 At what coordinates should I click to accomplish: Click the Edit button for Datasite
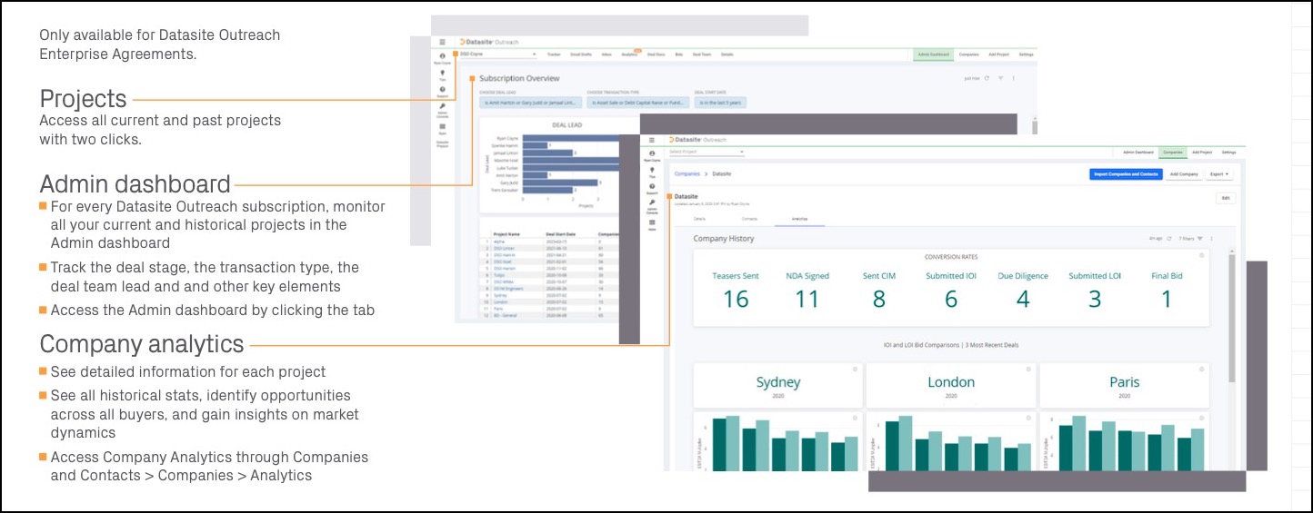pos(1225,197)
